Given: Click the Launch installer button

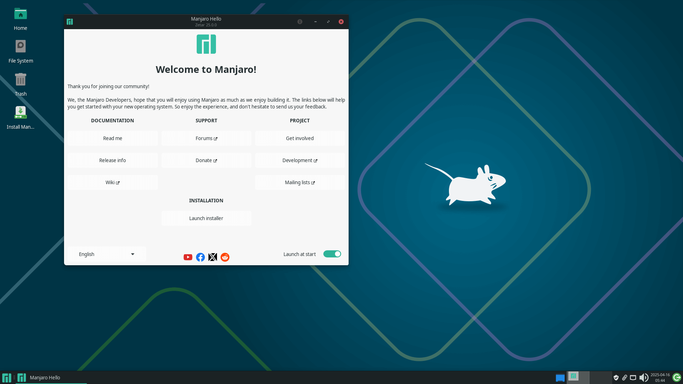Looking at the screenshot, I should 206,218.
